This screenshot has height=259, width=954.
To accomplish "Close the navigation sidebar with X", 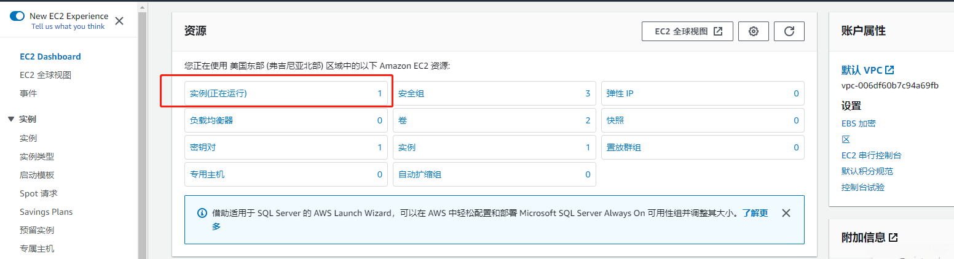I will (x=119, y=21).
